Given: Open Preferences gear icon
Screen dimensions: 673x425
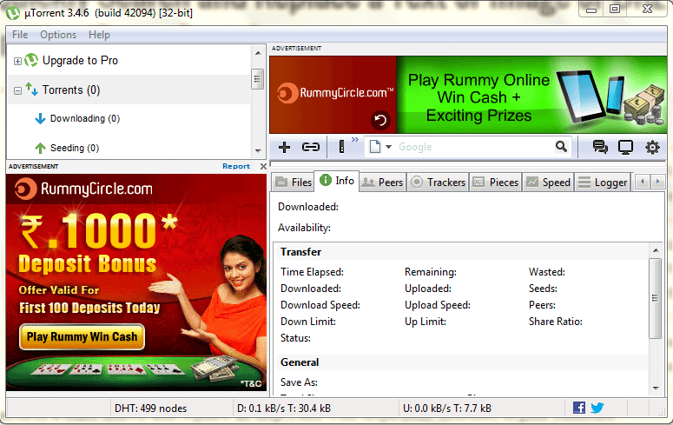Looking at the screenshot, I should pyautogui.click(x=652, y=148).
